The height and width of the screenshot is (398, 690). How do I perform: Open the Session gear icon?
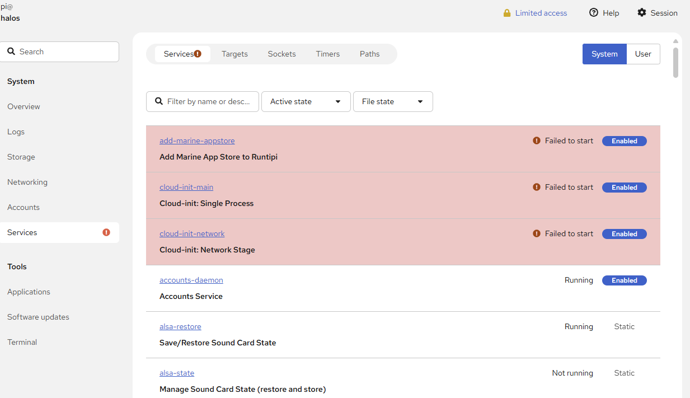coord(642,12)
